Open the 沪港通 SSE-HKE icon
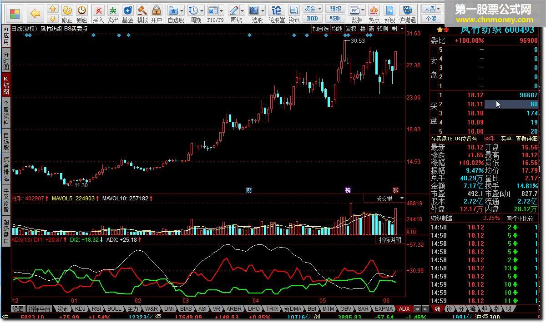The height and width of the screenshot is (323, 546). (x=408, y=14)
